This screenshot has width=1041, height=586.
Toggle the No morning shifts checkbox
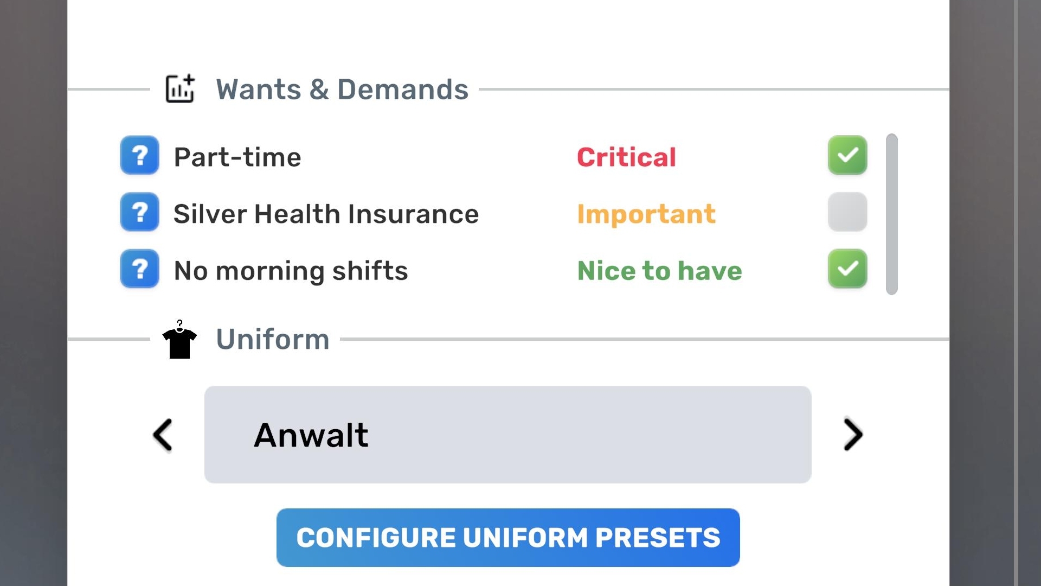(847, 269)
